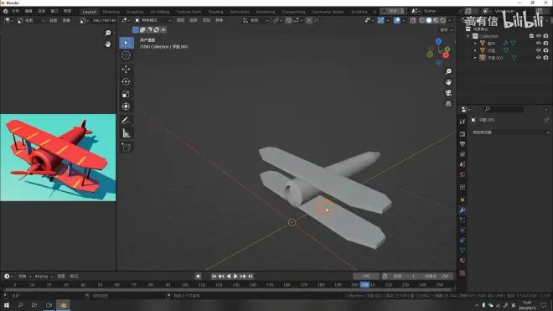Select the Move tool in toolbar
Viewport: 553px width, 311px height.
click(126, 70)
